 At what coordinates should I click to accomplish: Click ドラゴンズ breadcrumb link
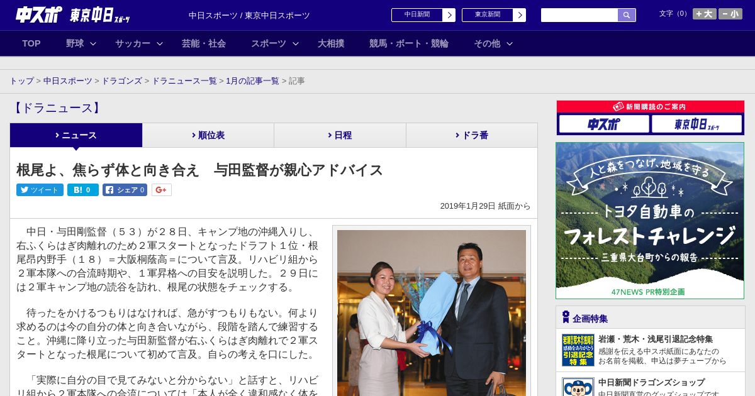click(122, 81)
